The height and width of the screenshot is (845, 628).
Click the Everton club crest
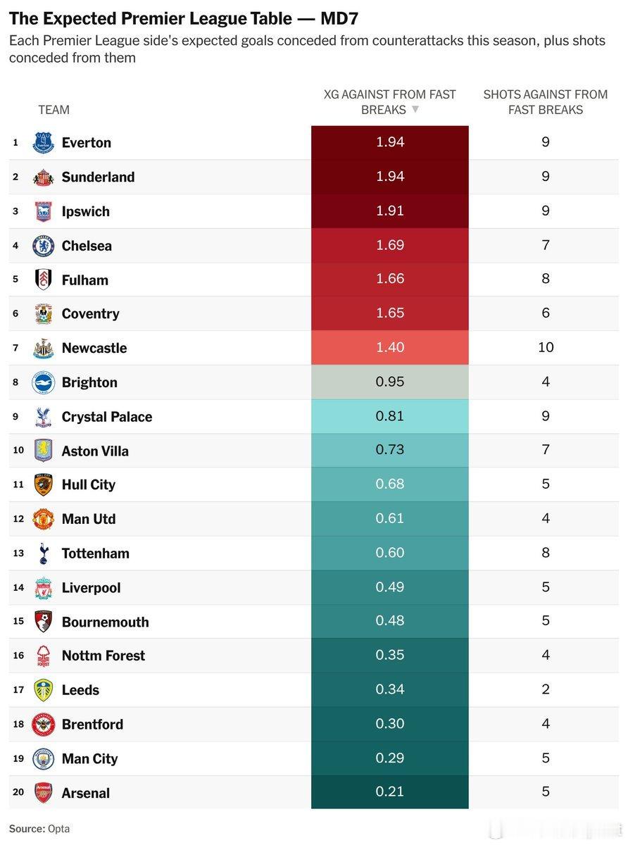(44, 143)
